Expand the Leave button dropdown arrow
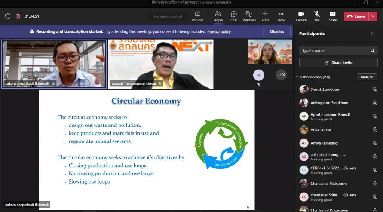Screen dimensions: 383x212 pyautogui.click(x=373, y=16)
